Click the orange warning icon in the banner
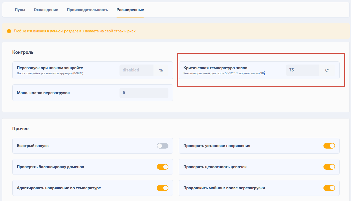351x201 pixels. tap(9, 31)
